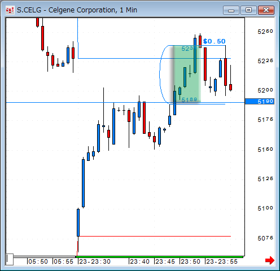The height and width of the screenshot is (271, 280).
Task: Click the 5100 price axis label
Action: tap(265, 208)
